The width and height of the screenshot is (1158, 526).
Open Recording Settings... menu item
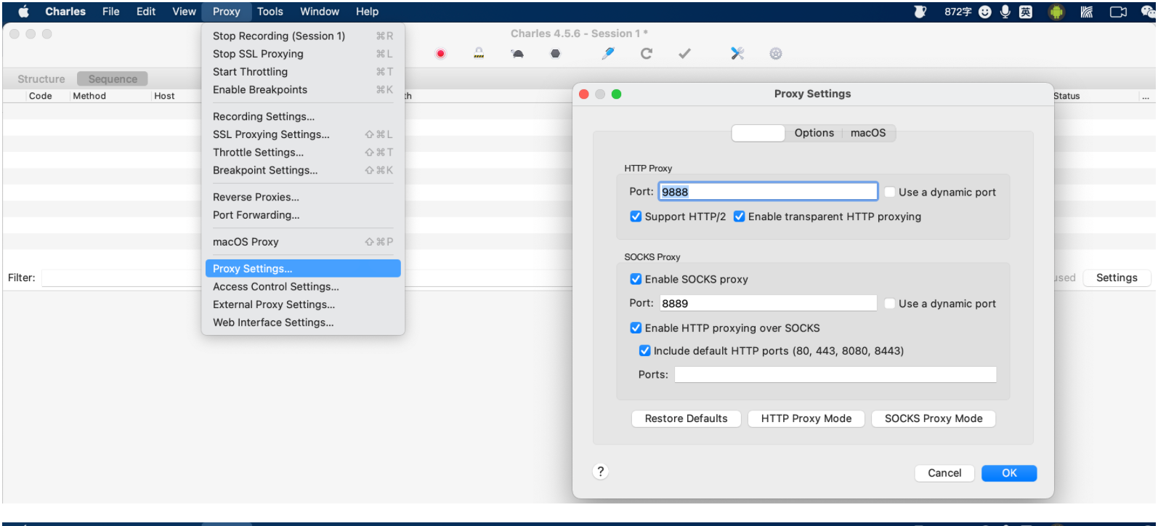coord(303,116)
